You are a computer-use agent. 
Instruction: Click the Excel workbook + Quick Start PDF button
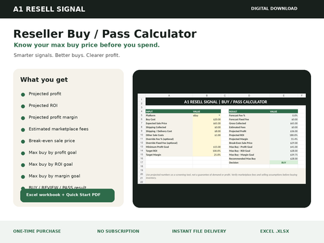point(67,195)
